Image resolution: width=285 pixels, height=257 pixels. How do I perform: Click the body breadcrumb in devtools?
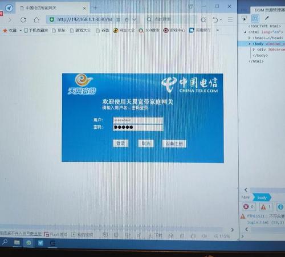point(262,198)
